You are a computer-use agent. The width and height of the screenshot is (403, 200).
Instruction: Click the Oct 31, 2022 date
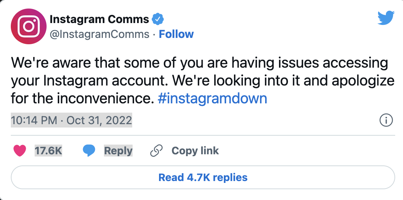(x=99, y=120)
